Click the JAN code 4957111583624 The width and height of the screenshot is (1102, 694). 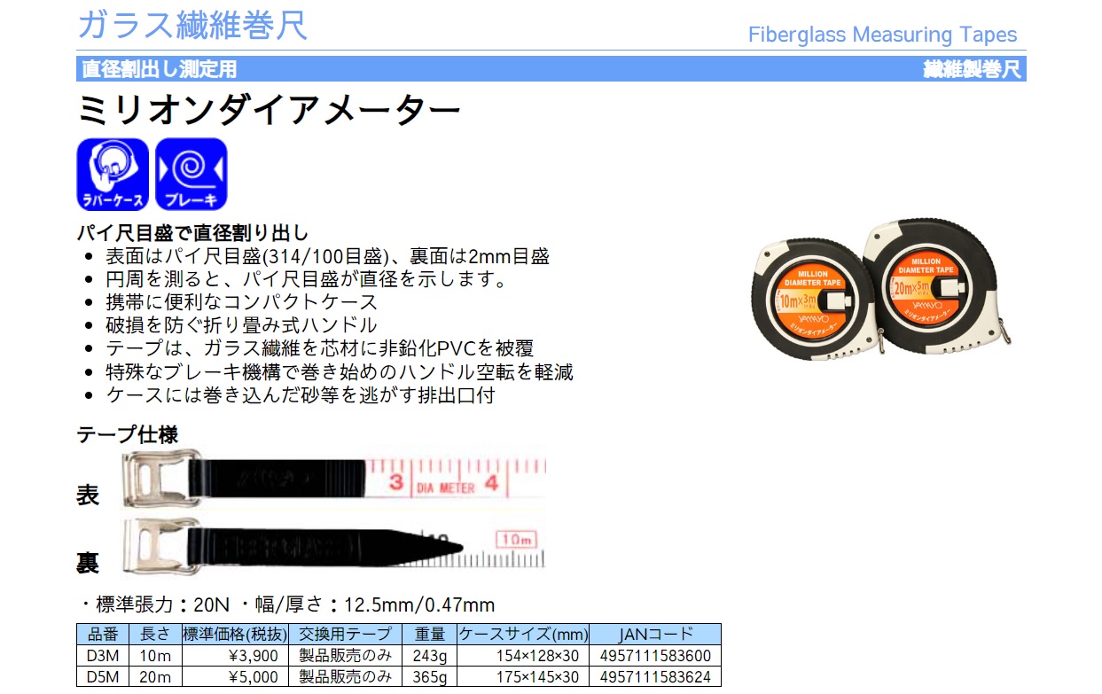pyautogui.click(x=655, y=677)
